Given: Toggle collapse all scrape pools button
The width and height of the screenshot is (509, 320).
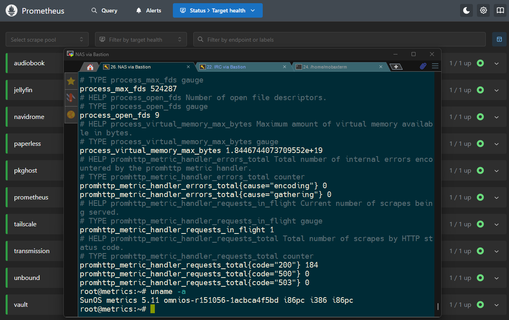Looking at the screenshot, I should tap(499, 39).
